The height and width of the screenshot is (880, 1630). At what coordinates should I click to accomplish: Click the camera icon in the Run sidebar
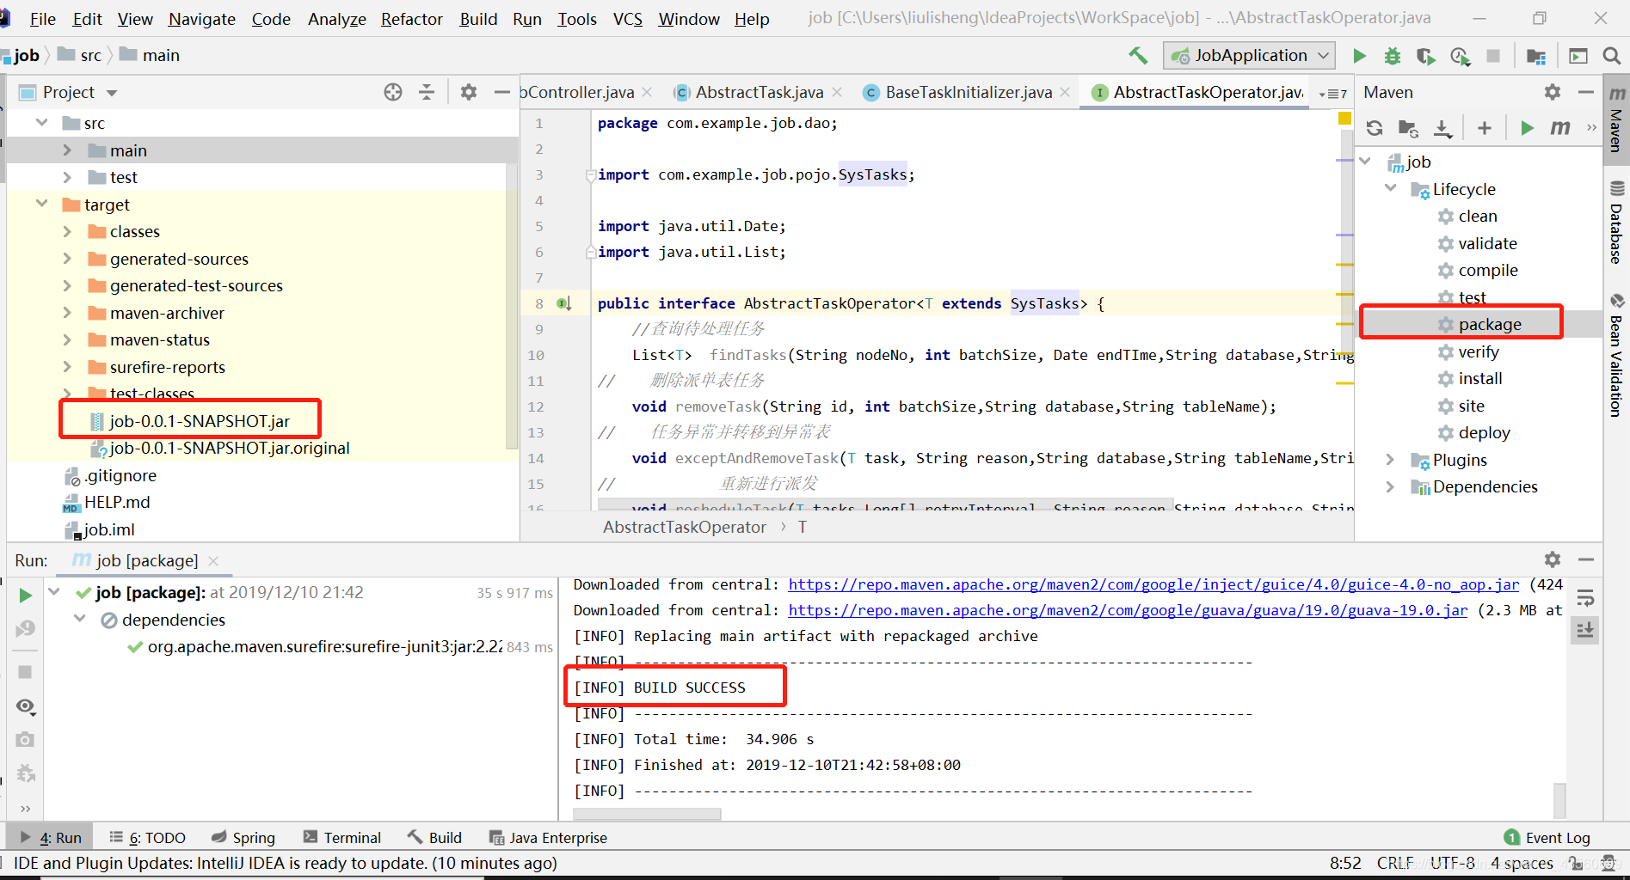pos(25,739)
